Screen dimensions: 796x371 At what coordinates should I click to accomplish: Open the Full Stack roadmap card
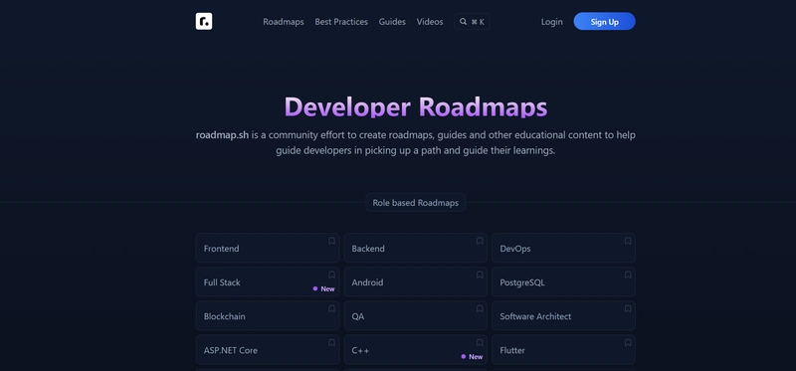click(268, 281)
